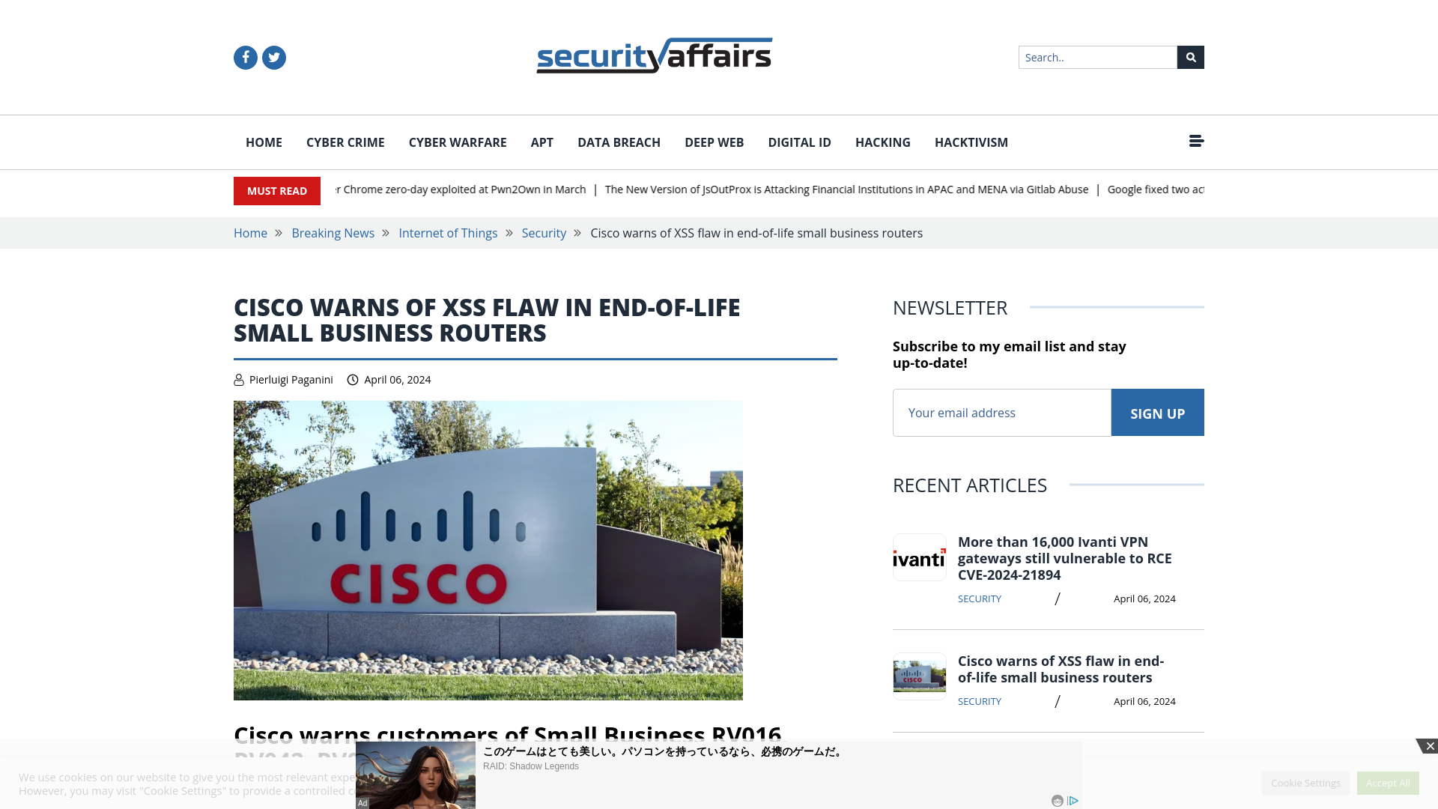Open the HACKING menu item
Screen dimensions: 1438x809
[x=882, y=142]
